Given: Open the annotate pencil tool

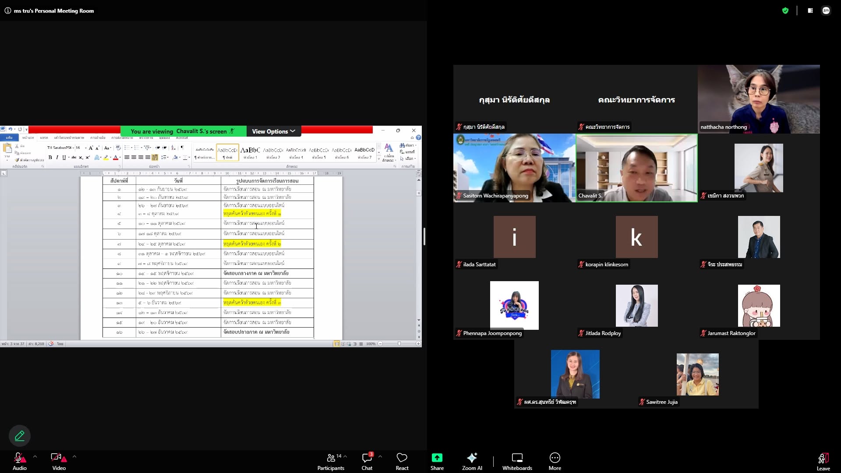Looking at the screenshot, I should 20,436.
